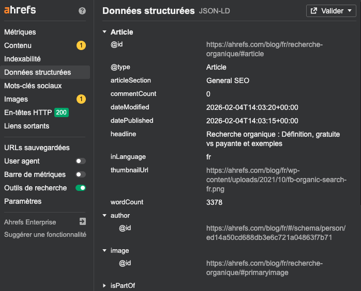This screenshot has width=361, height=291.
Task: Click the JSON-LD label
Action: pos(214,11)
